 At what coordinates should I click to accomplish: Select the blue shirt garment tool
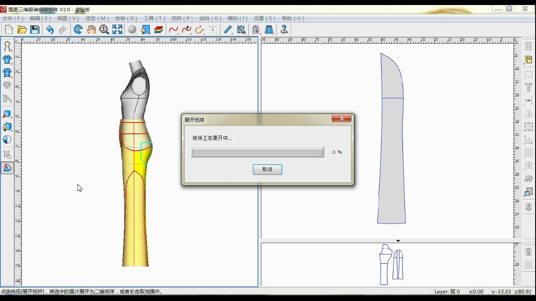7,59
